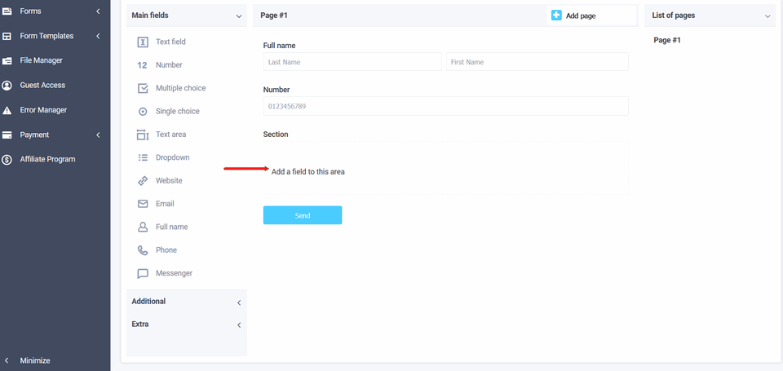The width and height of the screenshot is (783, 371).
Task: Click the Website link icon
Action: [143, 181]
